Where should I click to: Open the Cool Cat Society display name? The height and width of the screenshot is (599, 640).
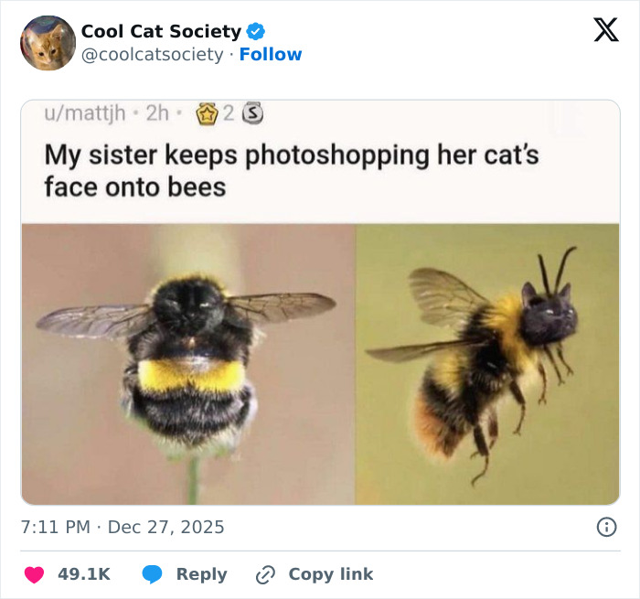pyautogui.click(x=161, y=31)
